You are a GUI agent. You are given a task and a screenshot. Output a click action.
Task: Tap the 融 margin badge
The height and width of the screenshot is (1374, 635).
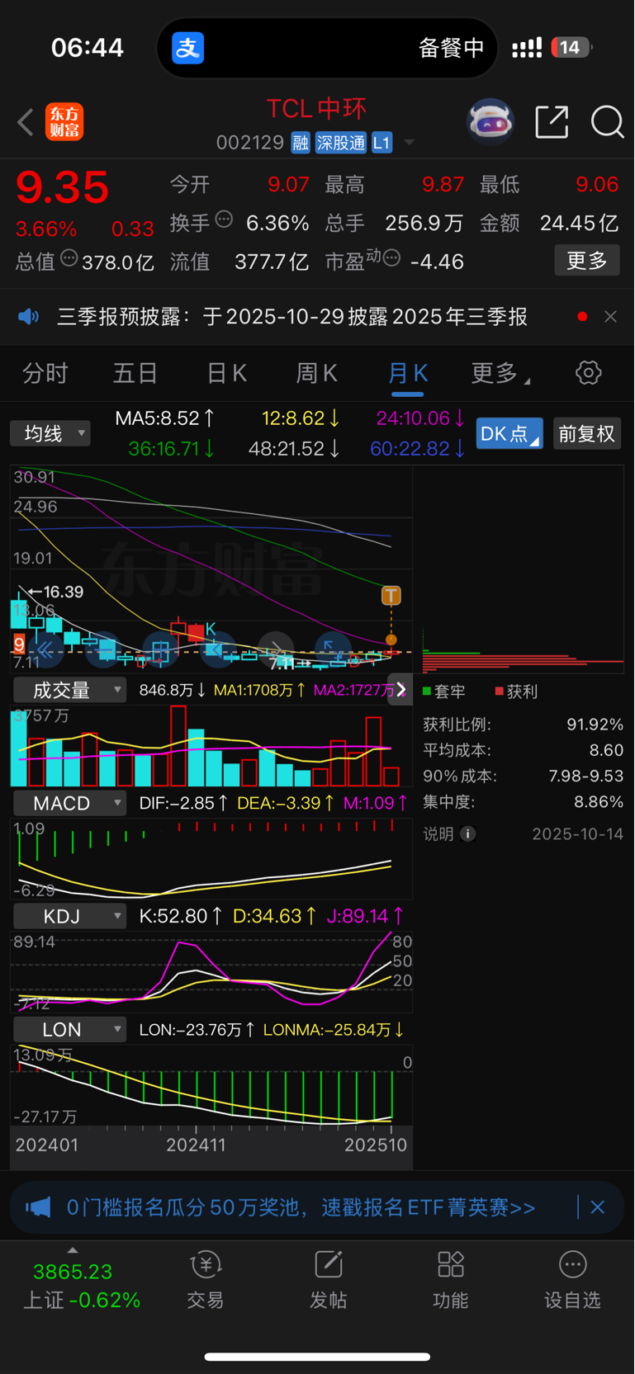click(301, 143)
